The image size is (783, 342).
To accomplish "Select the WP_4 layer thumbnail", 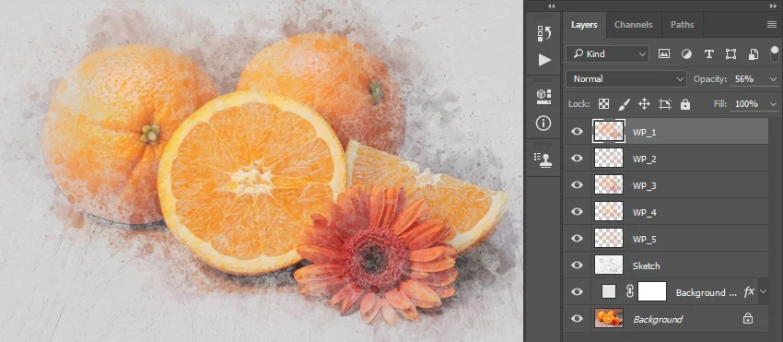I will coord(609,211).
